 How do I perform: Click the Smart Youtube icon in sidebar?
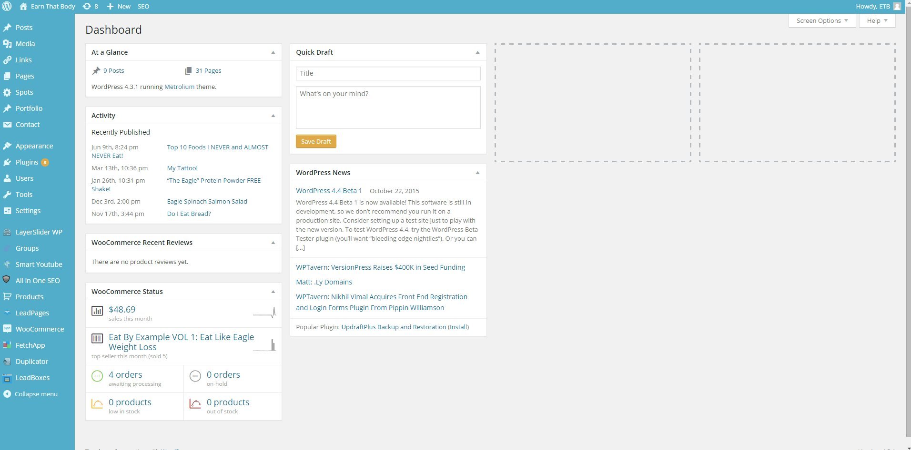tap(7, 264)
